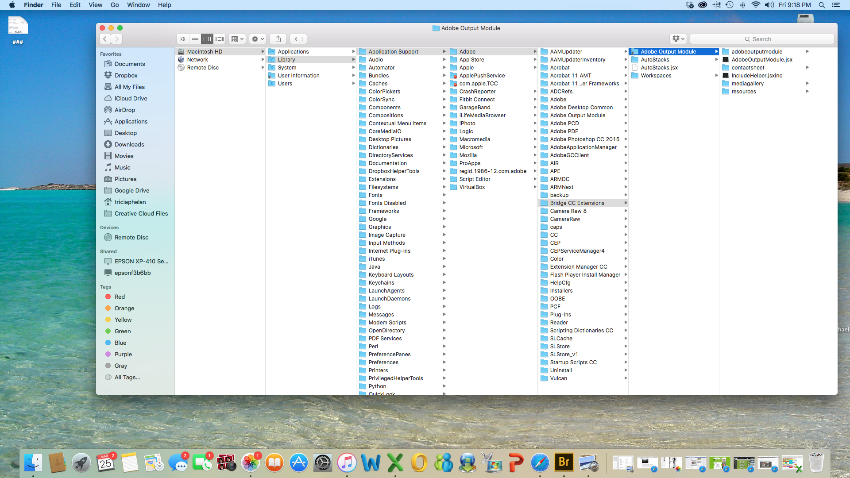The image size is (850, 478).
Task: Filter by the Purple tag
Action: coord(123,354)
